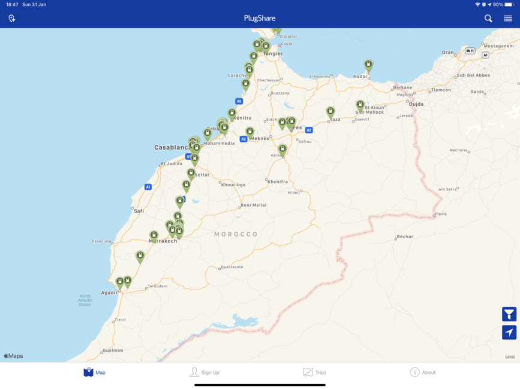Open the Sign Up tab

click(x=205, y=372)
